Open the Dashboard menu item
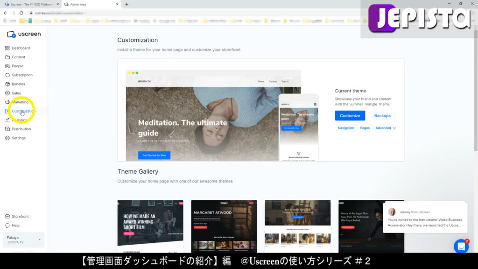Viewport: 478px width, 269px height. (21, 48)
